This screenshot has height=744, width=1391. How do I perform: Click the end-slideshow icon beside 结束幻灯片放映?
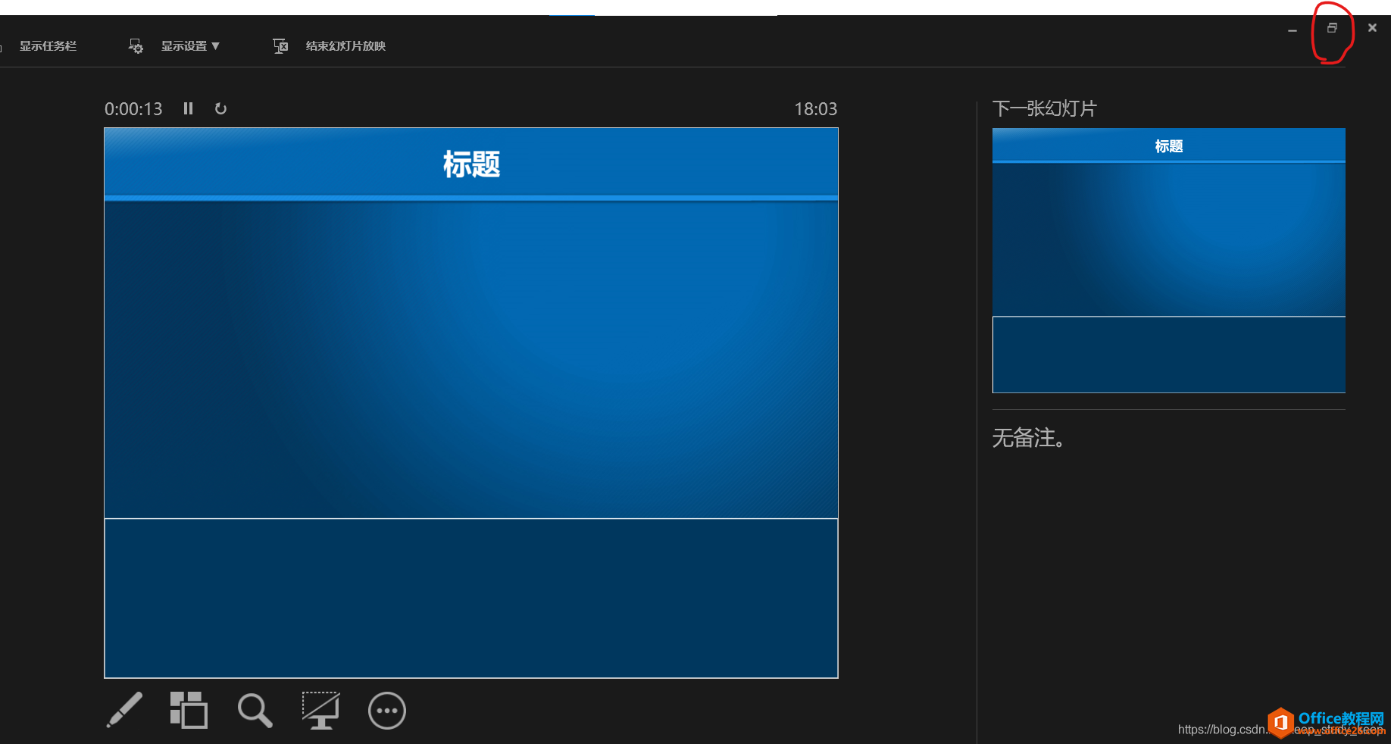tap(280, 45)
